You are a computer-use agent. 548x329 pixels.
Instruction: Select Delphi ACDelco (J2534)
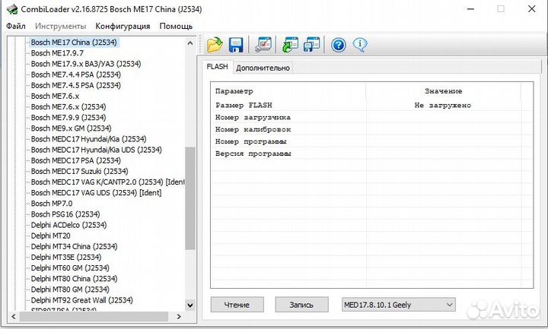click(68, 225)
